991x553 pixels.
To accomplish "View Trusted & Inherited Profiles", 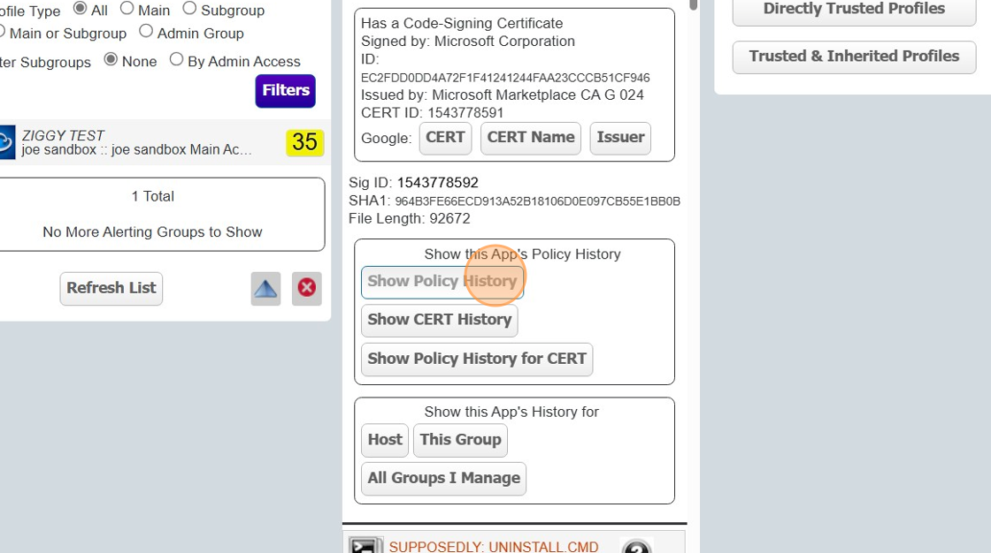I will point(853,56).
